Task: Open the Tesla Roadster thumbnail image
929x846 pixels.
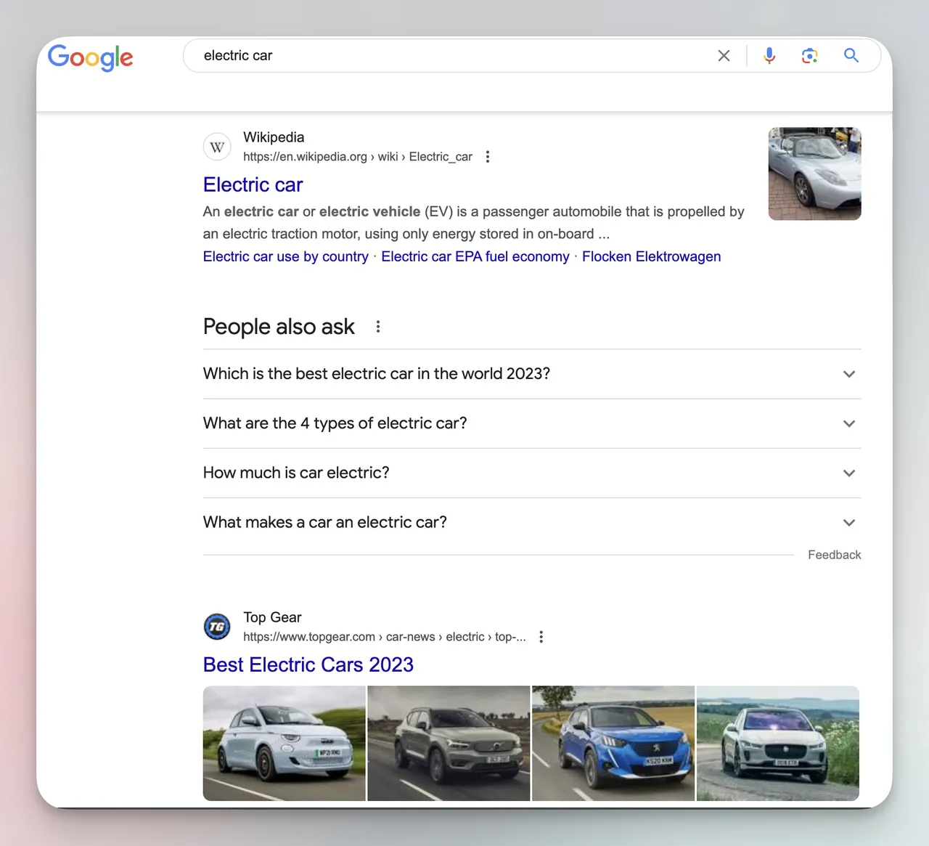Action: (x=814, y=174)
